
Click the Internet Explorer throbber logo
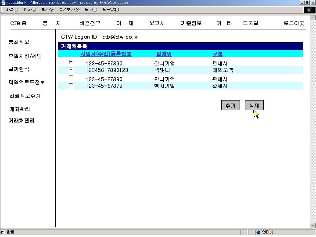pos(309,10)
